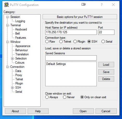Open the Logging category
This screenshot has width=122, height=119.
20,21
